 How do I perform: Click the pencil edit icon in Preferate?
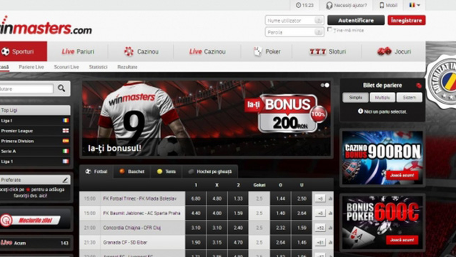click(x=65, y=180)
